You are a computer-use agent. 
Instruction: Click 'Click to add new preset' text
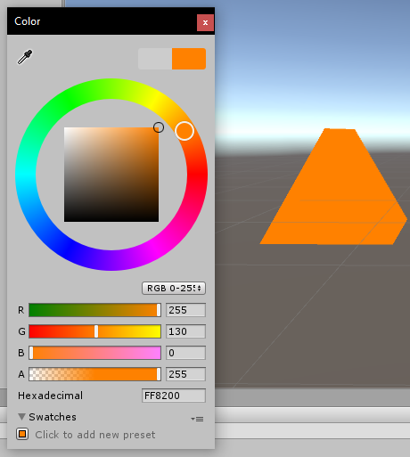95,435
